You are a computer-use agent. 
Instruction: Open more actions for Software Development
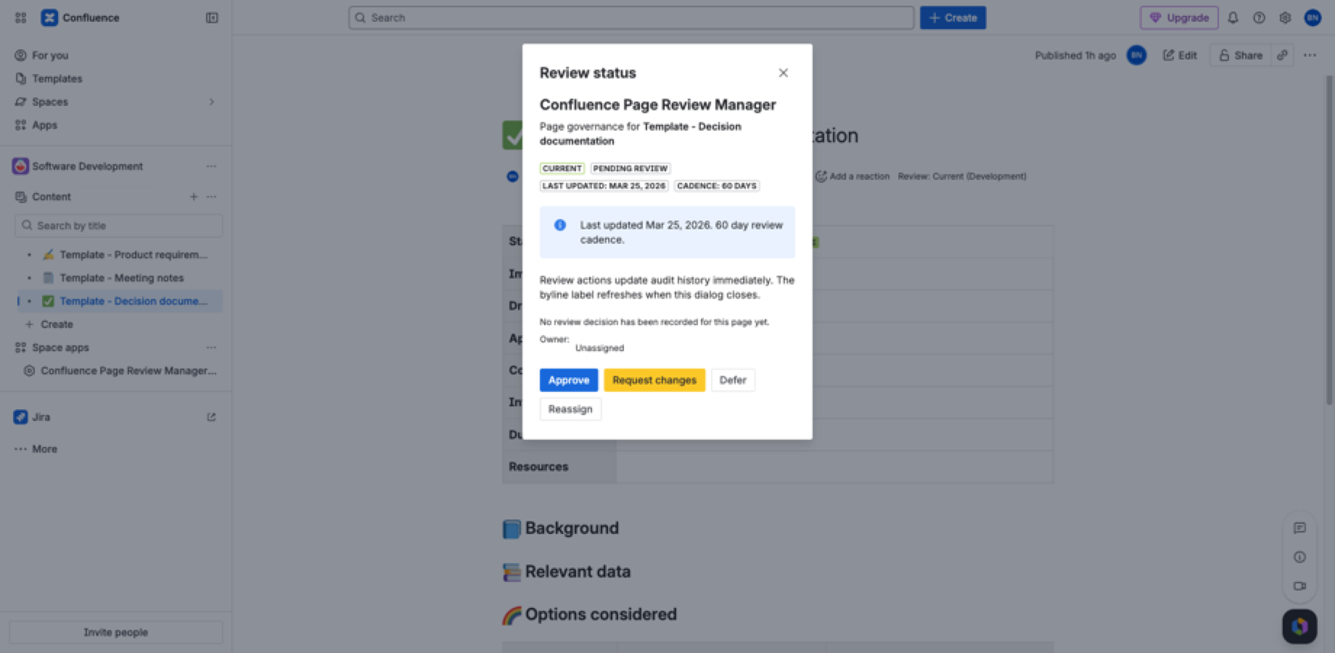tap(211, 166)
